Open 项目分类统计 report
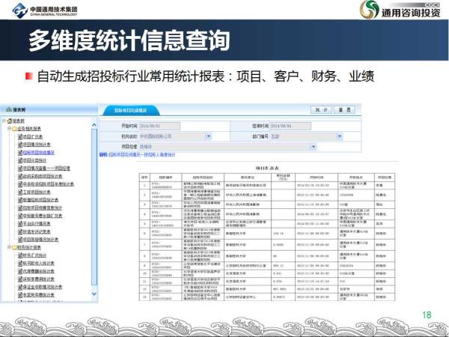 click(34, 160)
